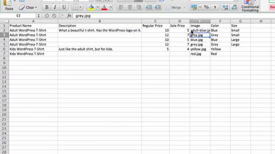This screenshot has width=275, height=154.
Task: Select the Yellow color cell
Action: [x=220, y=49]
